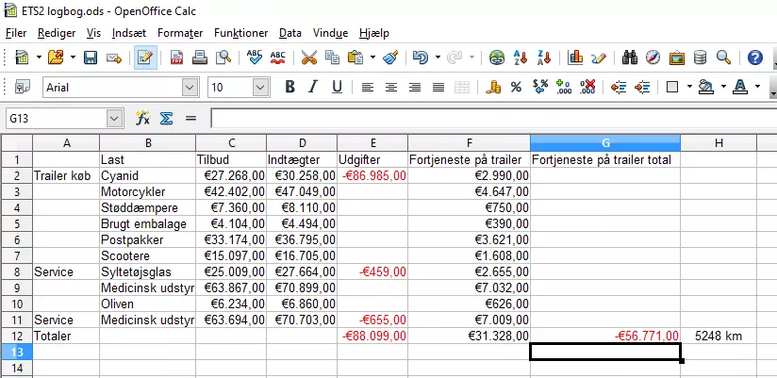
Task: Open Page Preview icon
Action: coord(223,58)
